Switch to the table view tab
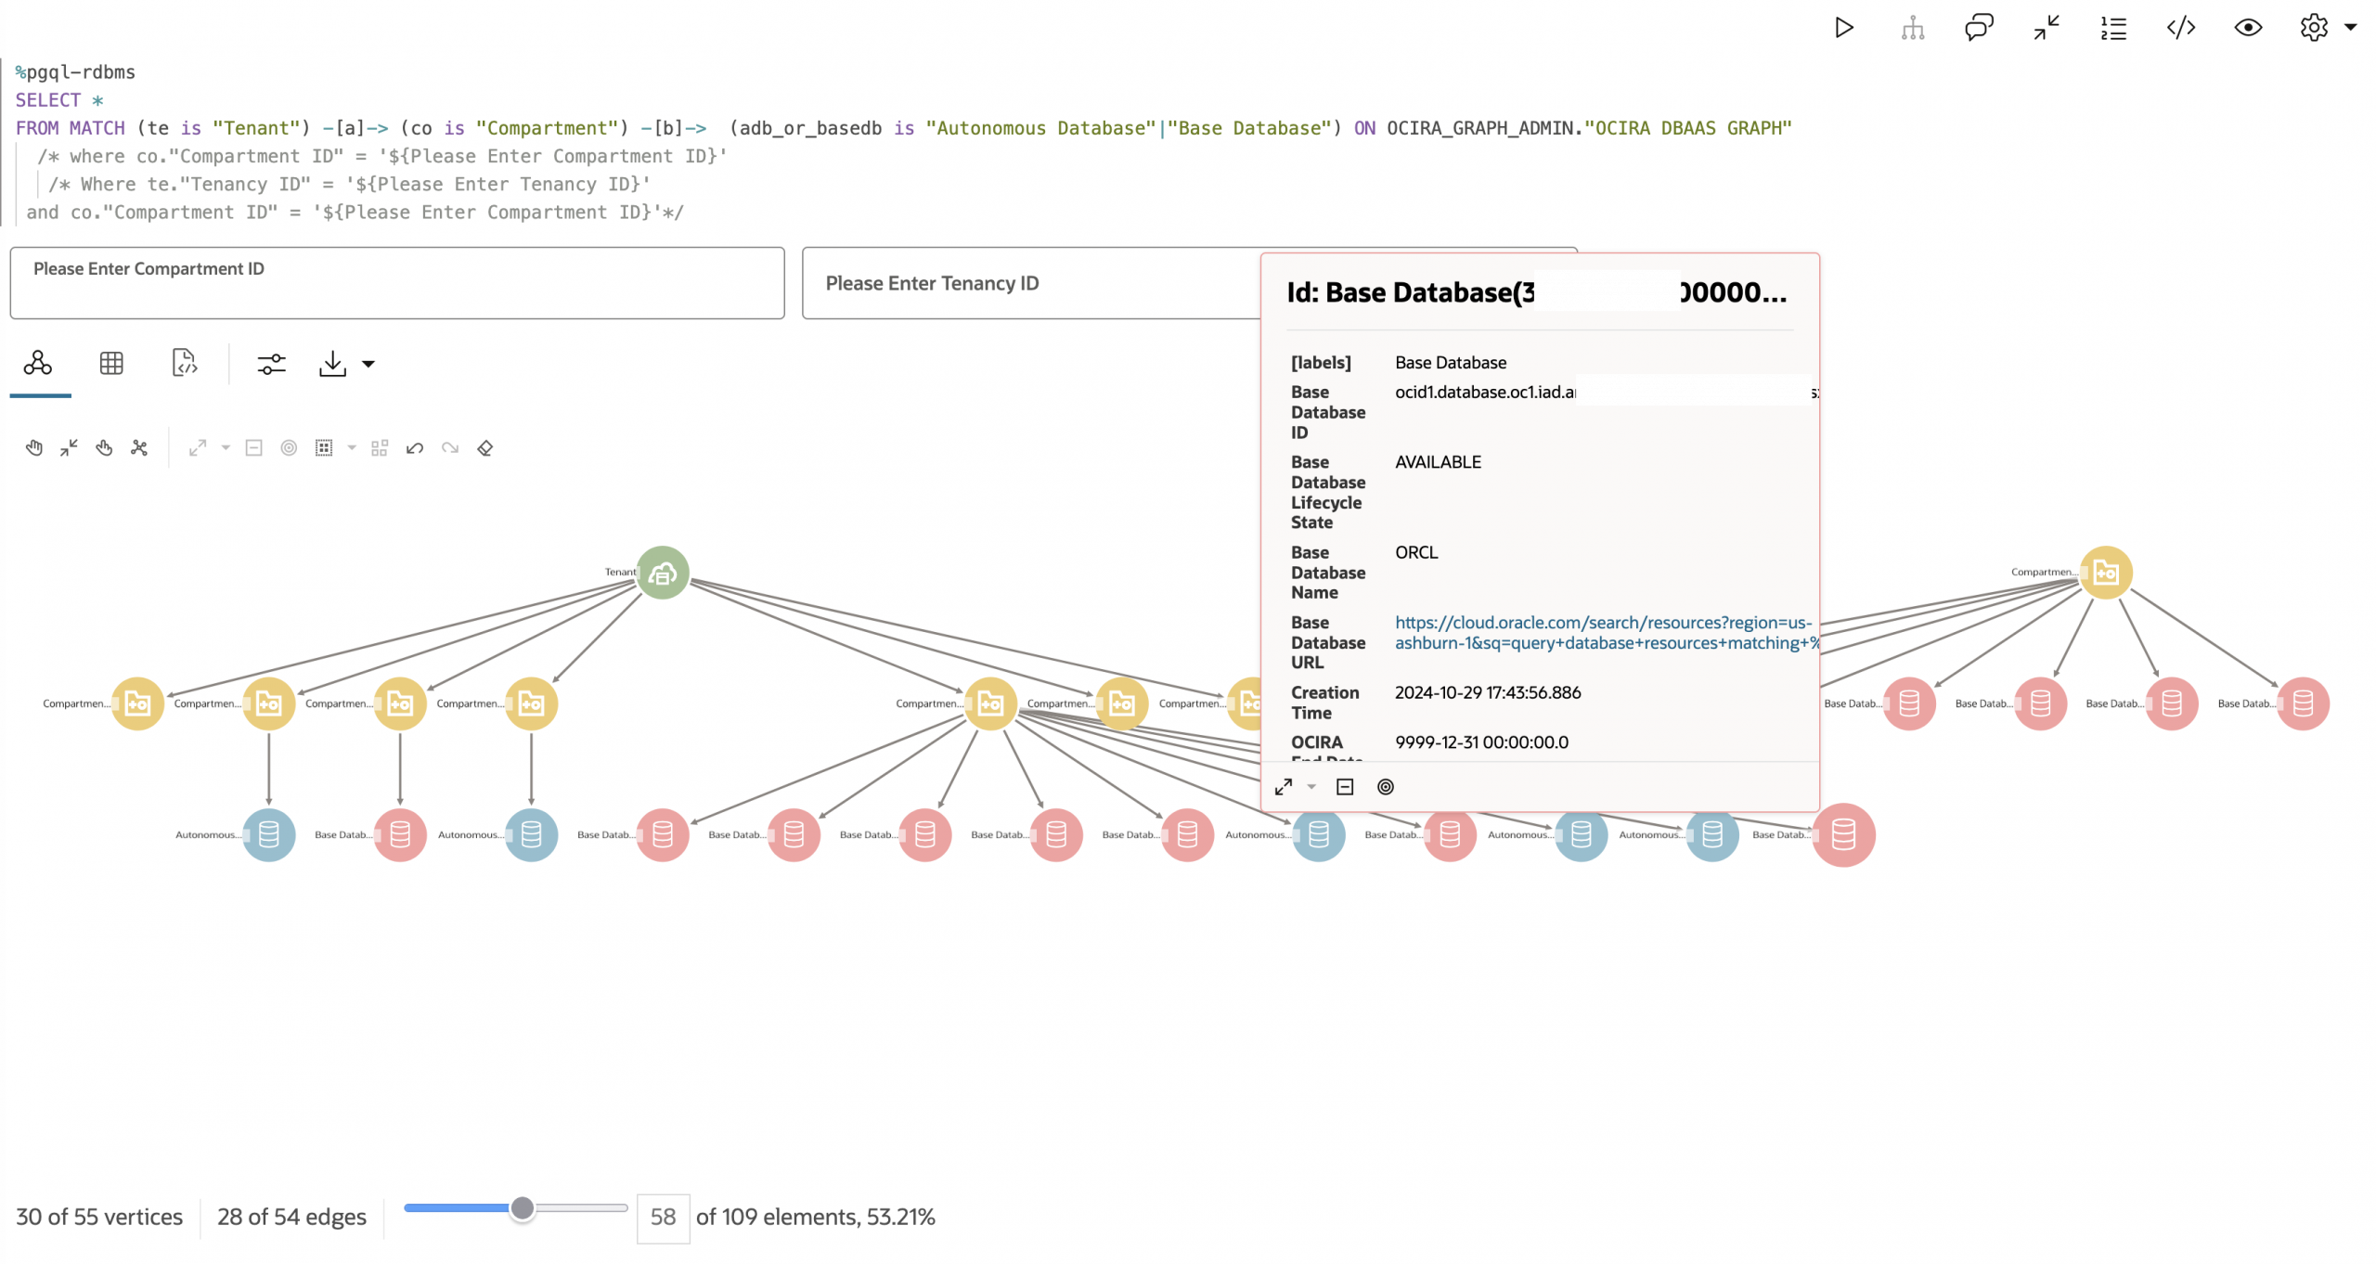The image size is (2376, 1264). (x=111, y=364)
